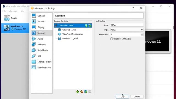Minimize the VirtualBox Manager window
Viewport: 176px width, 99px height.
coord(153,6)
